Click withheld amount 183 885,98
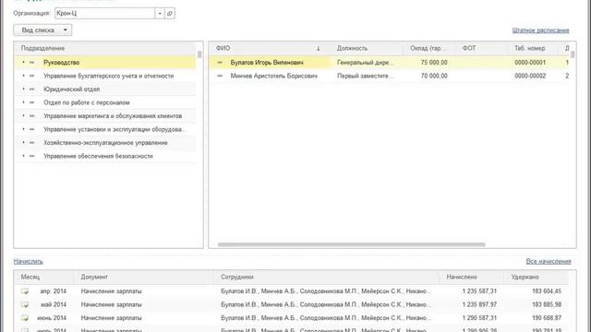591x332 pixels. coord(547,304)
